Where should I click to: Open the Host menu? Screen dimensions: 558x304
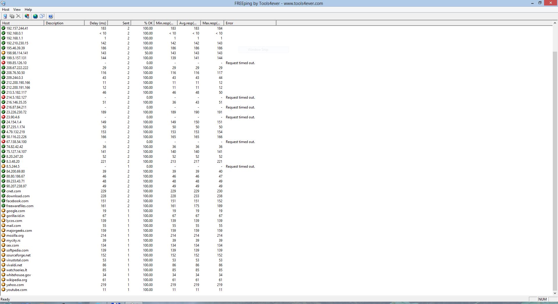coord(6,10)
